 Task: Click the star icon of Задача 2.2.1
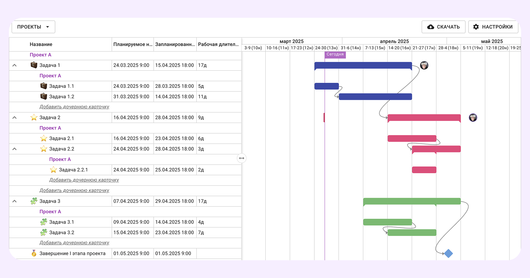point(53,170)
